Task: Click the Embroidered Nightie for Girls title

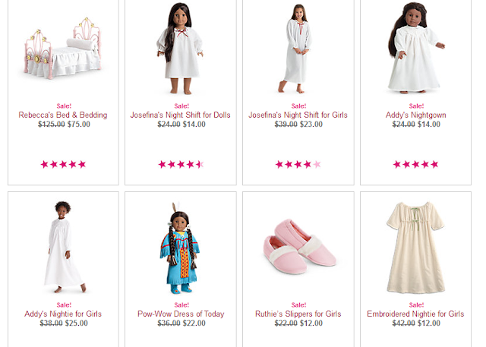Action: (x=416, y=314)
